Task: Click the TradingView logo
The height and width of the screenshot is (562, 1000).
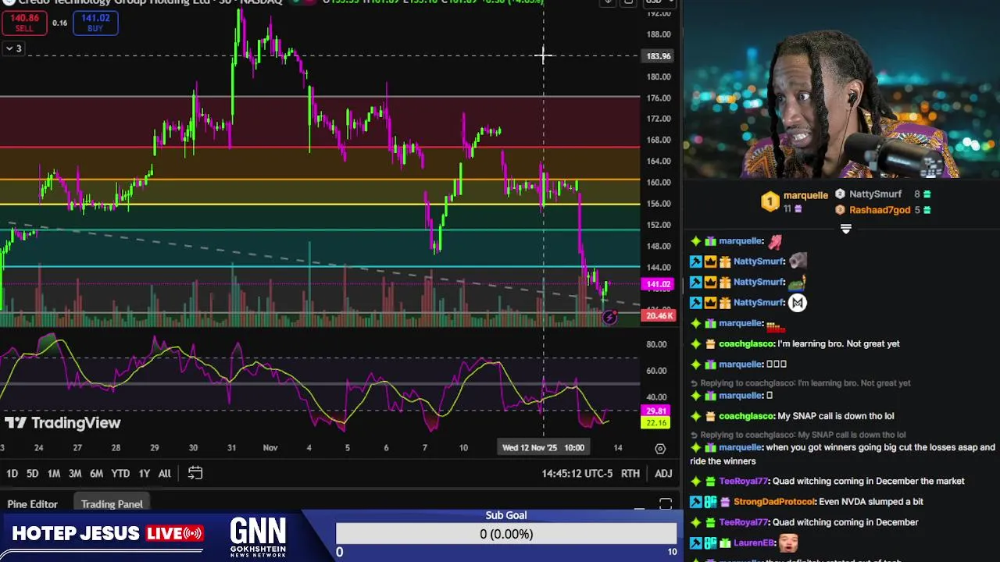Action: pos(62,423)
